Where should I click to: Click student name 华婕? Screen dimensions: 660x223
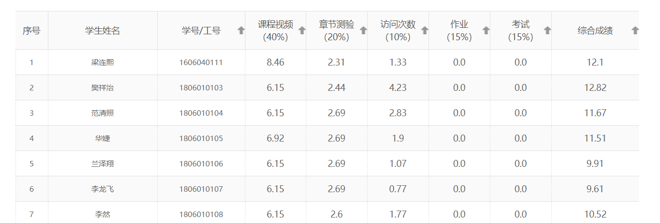pos(102,139)
